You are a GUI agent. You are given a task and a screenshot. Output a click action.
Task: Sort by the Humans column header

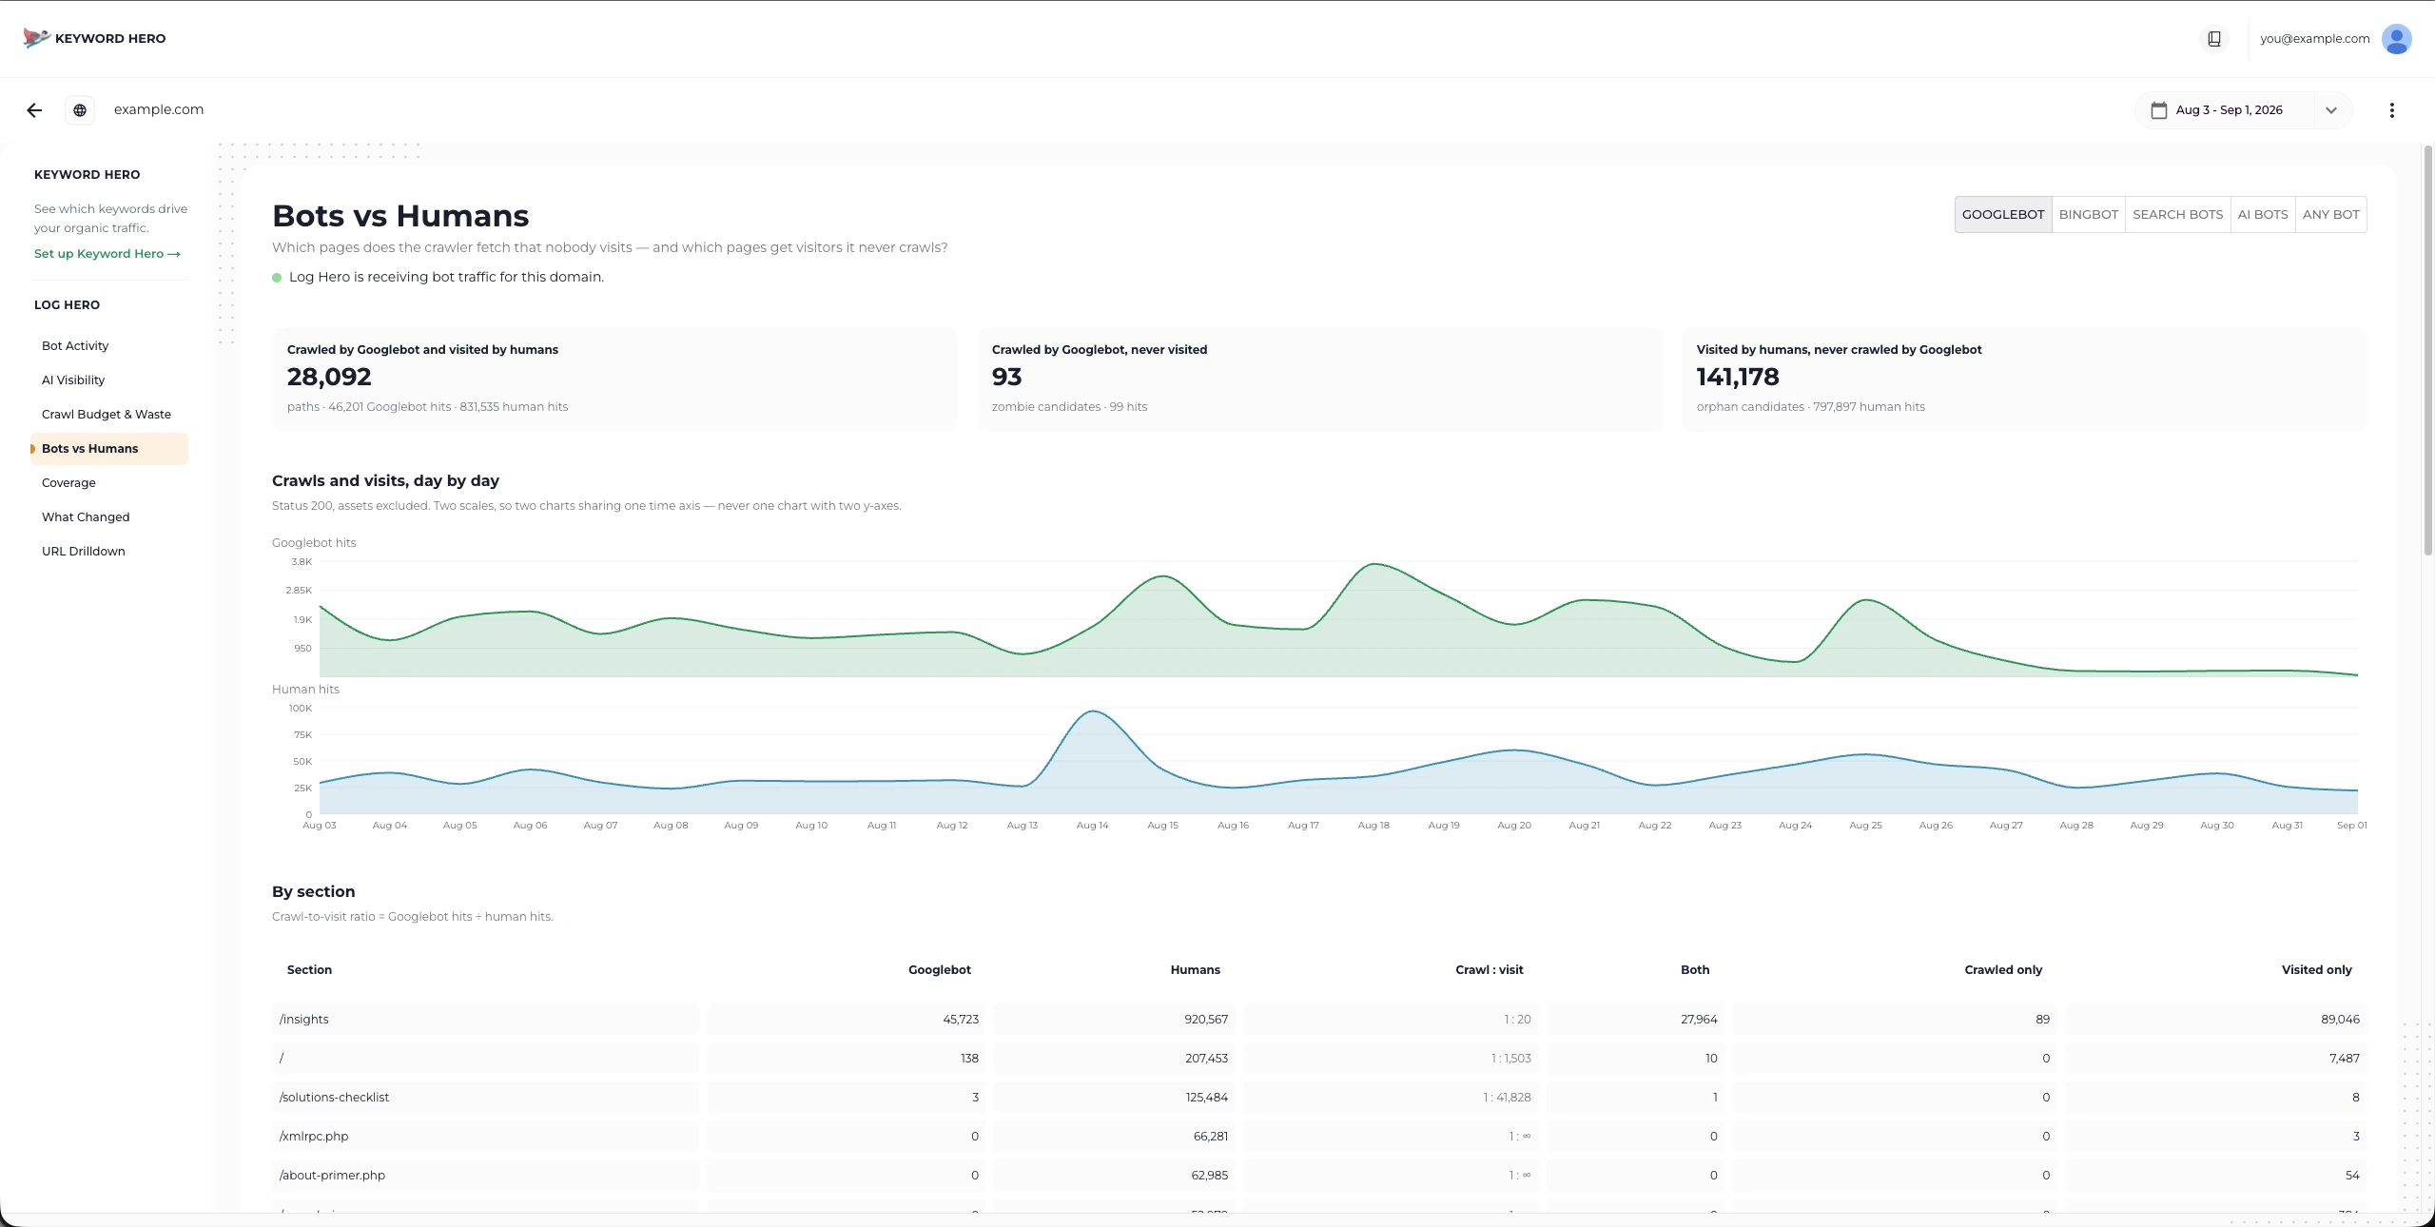coord(1195,969)
